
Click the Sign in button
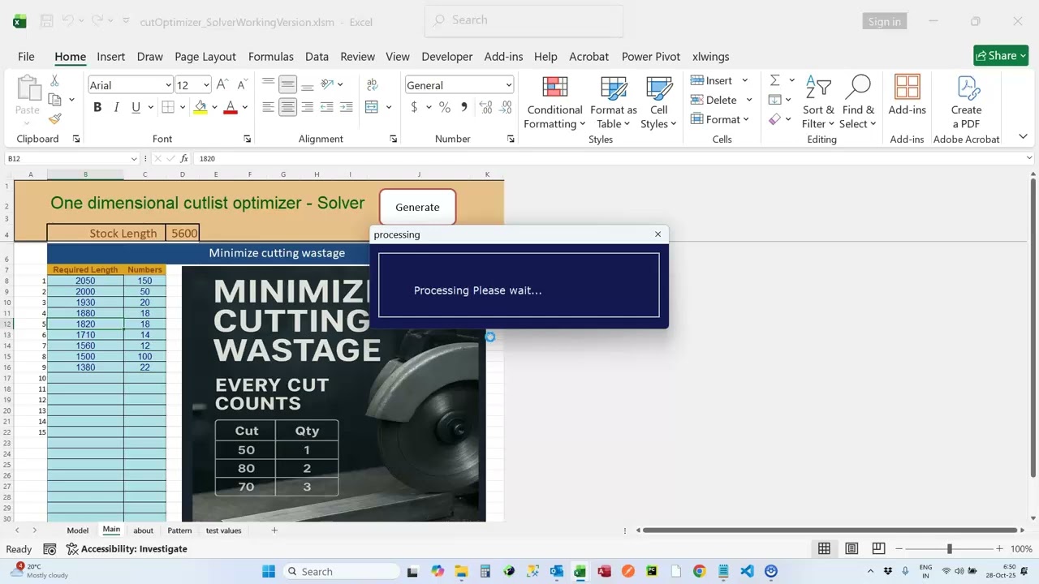click(884, 22)
